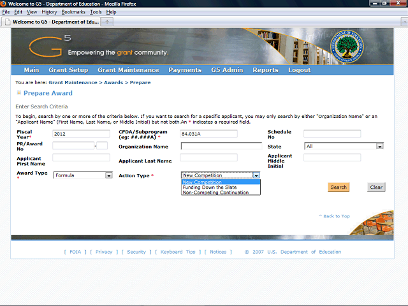Click the page icon on the browser tab
The image size is (408, 306).
coord(8,22)
